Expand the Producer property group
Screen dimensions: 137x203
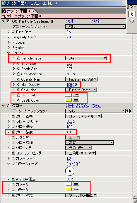point(9,42)
